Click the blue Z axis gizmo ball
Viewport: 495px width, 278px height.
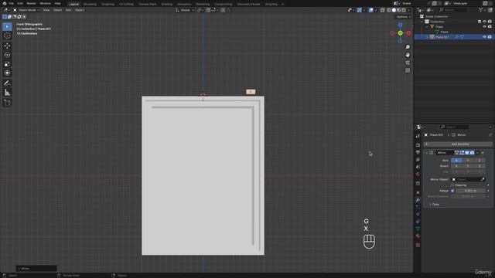click(400, 25)
